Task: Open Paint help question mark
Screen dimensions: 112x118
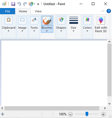Action: point(109,11)
